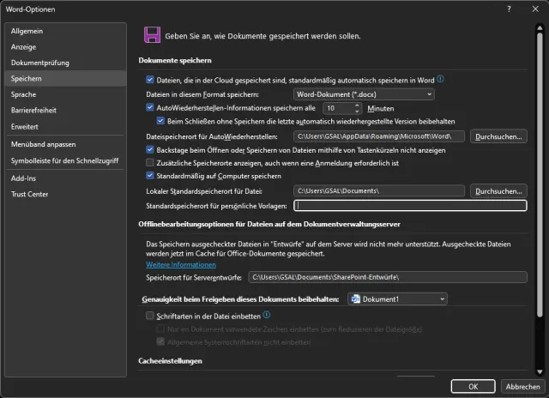Close the Word-Optionen dialog with X

click(534, 8)
